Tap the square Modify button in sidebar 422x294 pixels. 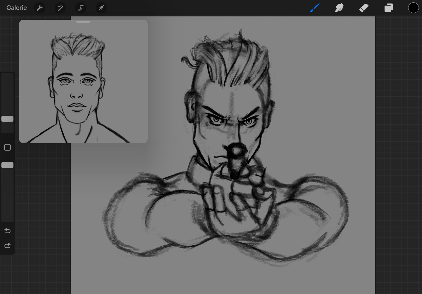pos(7,147)
